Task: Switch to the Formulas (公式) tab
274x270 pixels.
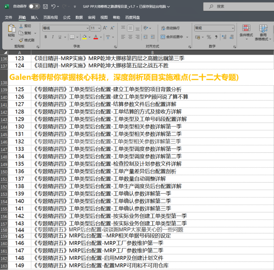Action: 67,18
